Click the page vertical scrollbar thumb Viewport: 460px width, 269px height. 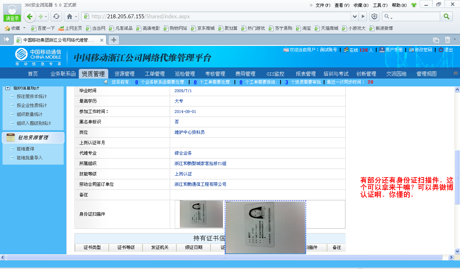tap(457, 177)
